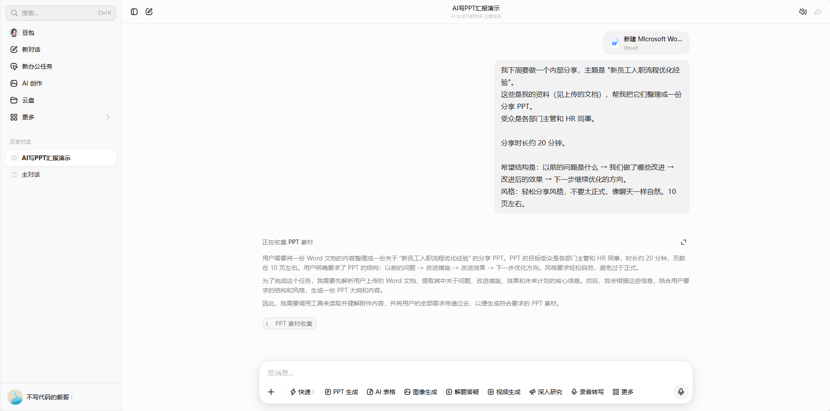This screenshot has width=830, height=411.
Task: Click the 历史对话 section label
Action: [x=20, y=142]
